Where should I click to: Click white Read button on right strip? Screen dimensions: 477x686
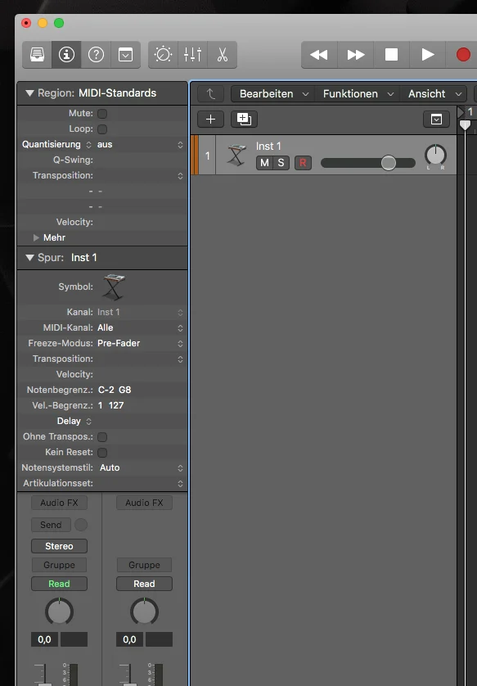(x=144, y=584)
